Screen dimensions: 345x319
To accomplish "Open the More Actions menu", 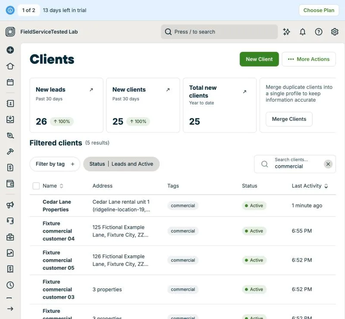I will pos(309,59).
